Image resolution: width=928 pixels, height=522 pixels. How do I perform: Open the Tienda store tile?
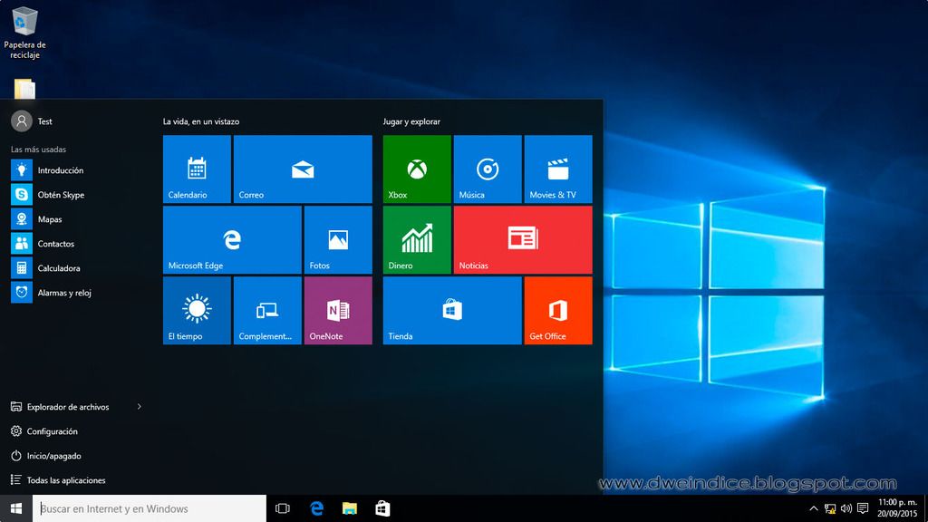tap(451, 310)
